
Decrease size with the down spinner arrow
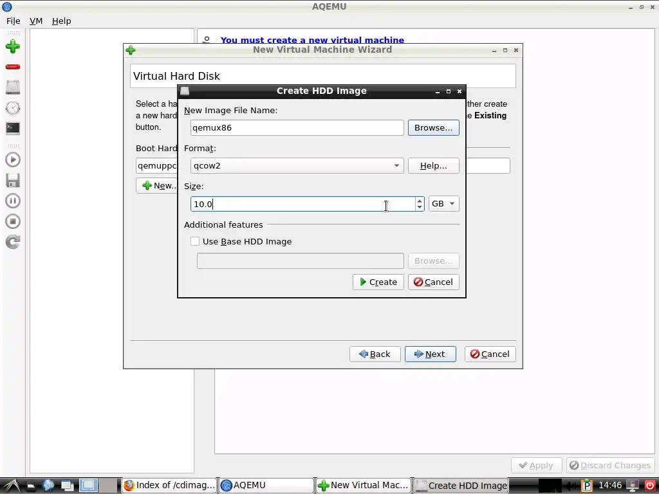420,207
